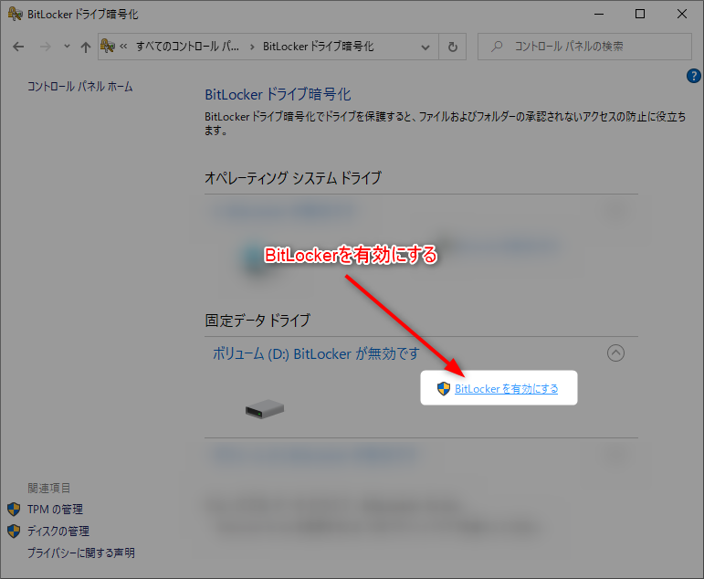704x579 pixels.
Task: Expand the address bar history dropdown
Action: tap(426, 47)
